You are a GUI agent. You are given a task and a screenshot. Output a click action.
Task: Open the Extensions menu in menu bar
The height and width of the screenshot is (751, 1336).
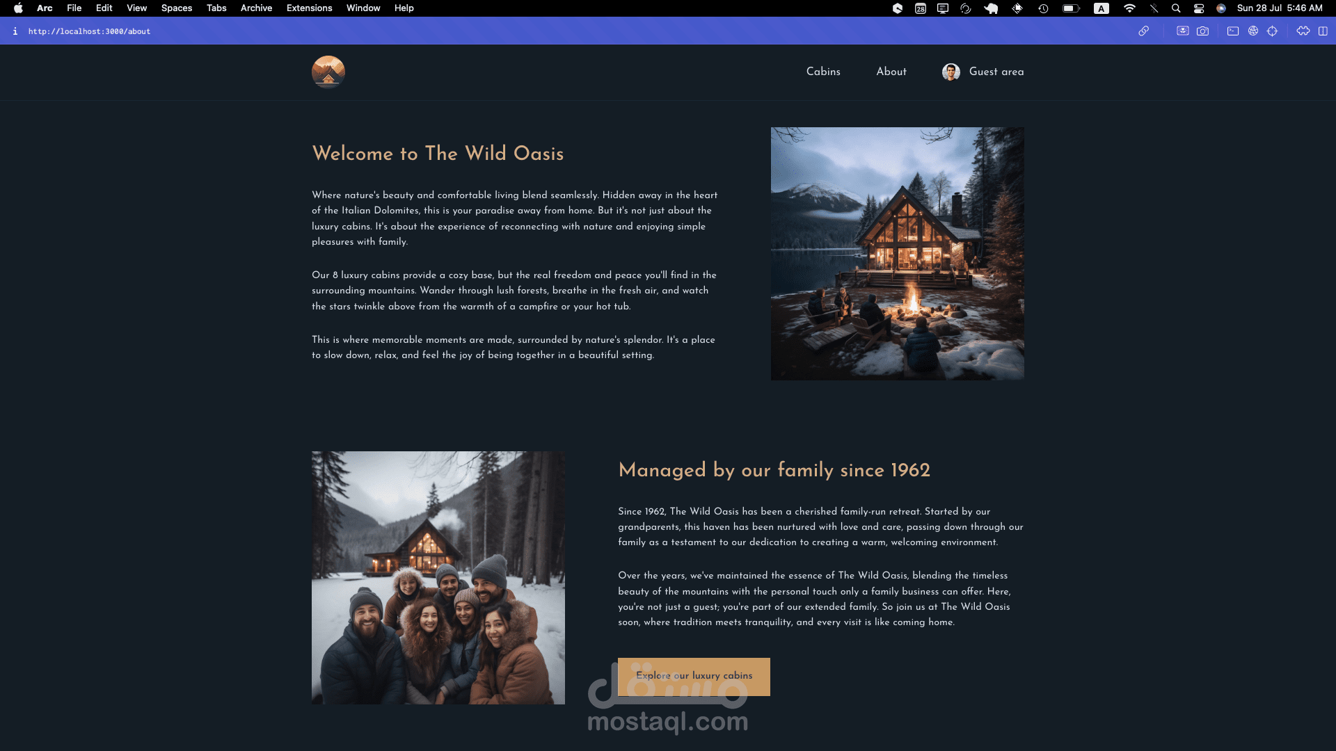point(309,8)
